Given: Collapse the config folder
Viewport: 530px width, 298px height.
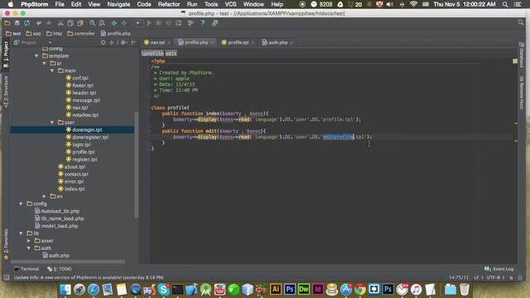Looking at the screenshot, I should pos(21,204).
